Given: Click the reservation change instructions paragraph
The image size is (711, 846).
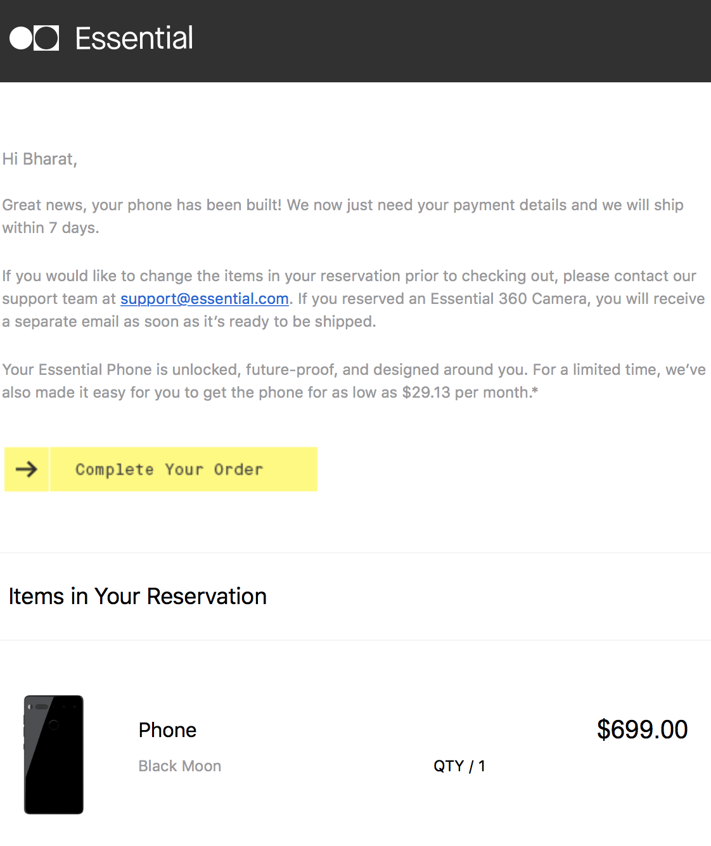Looking at the screenshot, I should [x=349, y=276].
